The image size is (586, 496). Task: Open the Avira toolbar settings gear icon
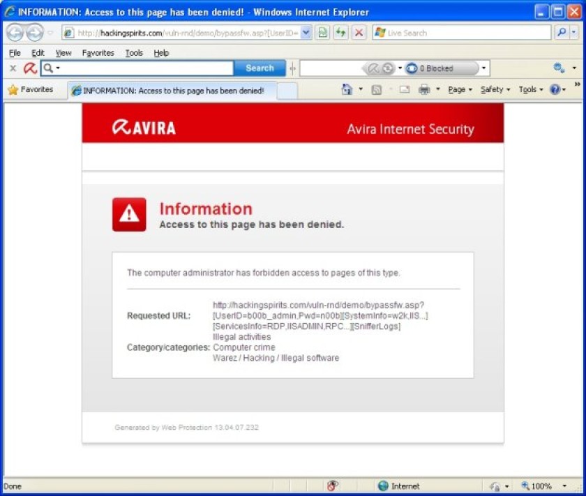click(x=559, y=68)
